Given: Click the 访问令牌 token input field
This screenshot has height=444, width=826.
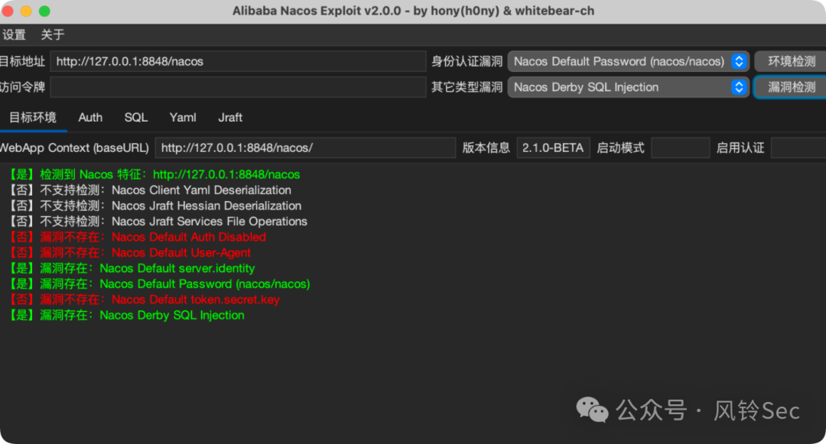Looking at the screenshot, I should pos(238,87).
